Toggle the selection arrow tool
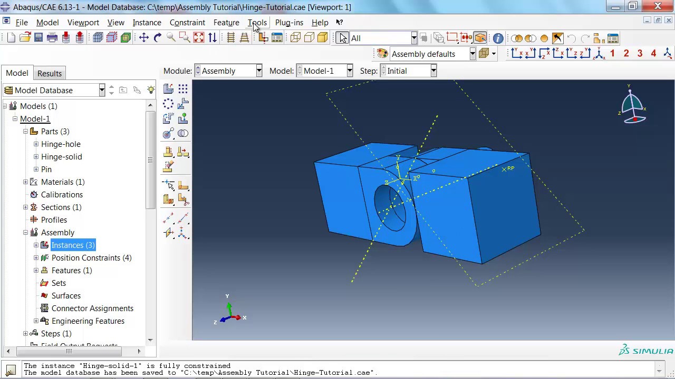The image size is (675, 379). click(343, 38)
